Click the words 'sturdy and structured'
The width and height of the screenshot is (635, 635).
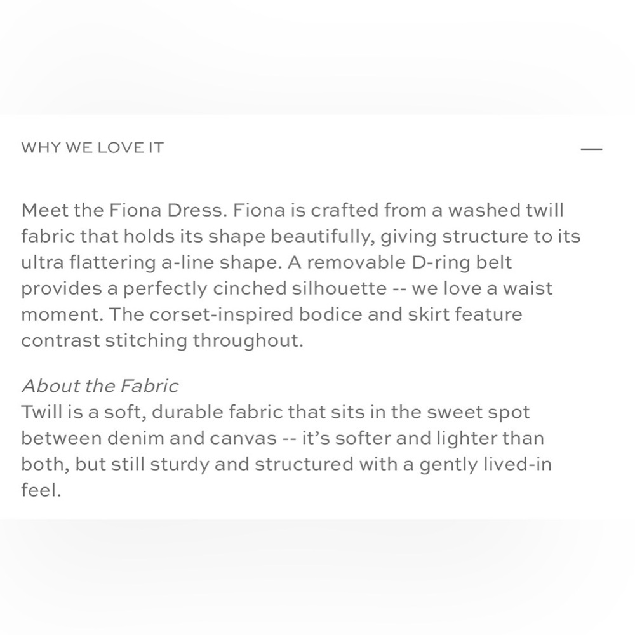click(251, 464)
